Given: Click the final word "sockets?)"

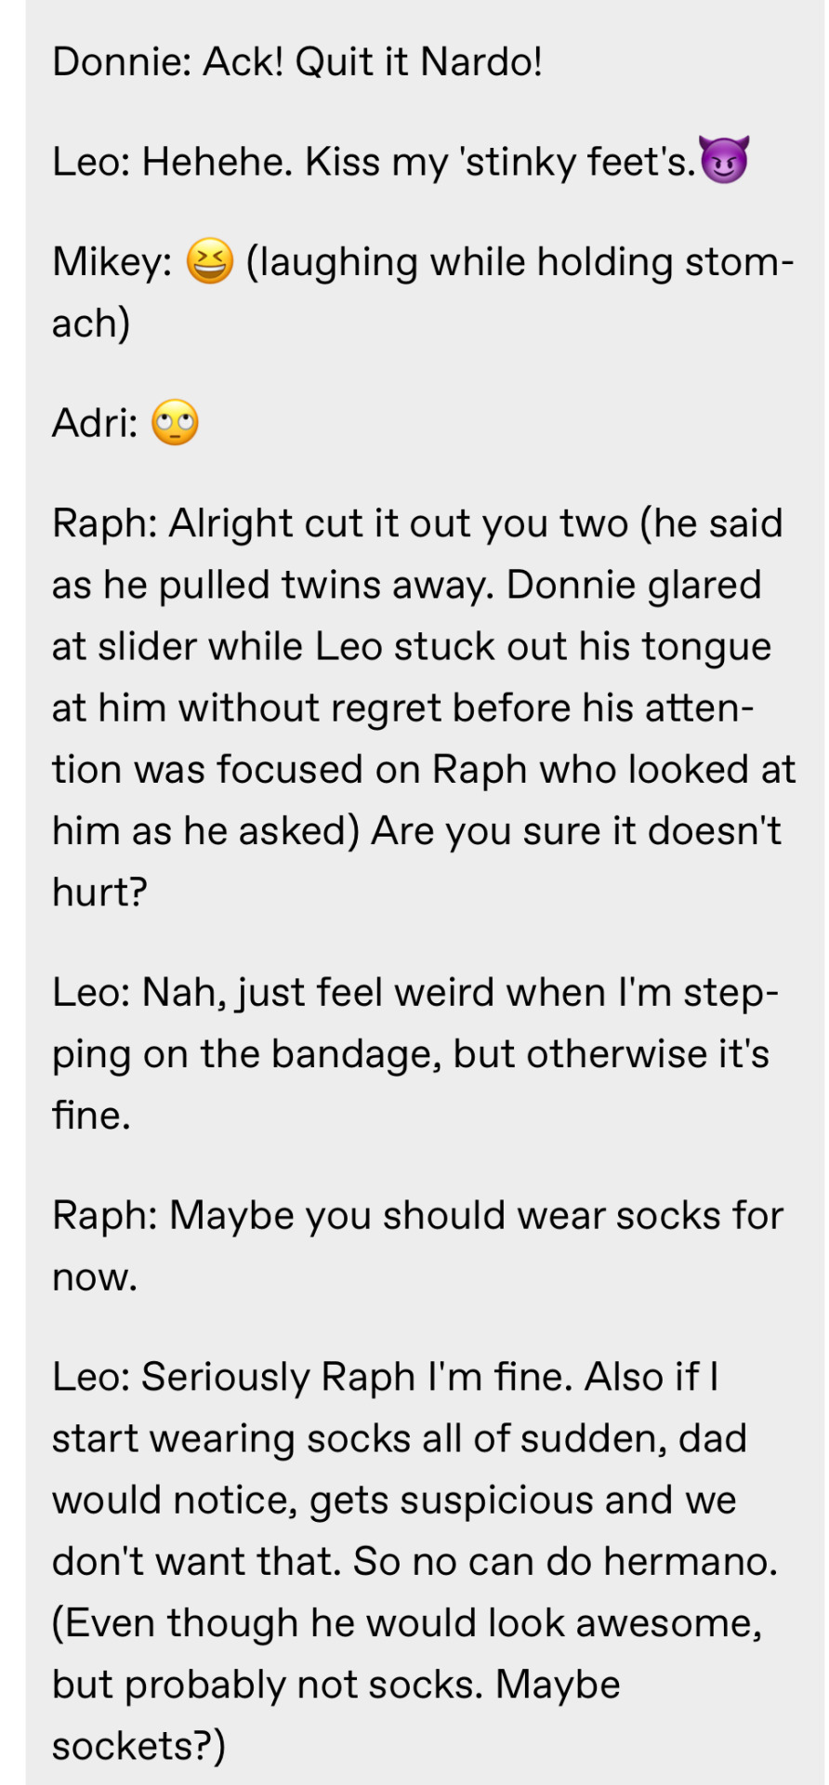Looking at the screenshot, I should pyautogui.click(x=138, y=1745).
